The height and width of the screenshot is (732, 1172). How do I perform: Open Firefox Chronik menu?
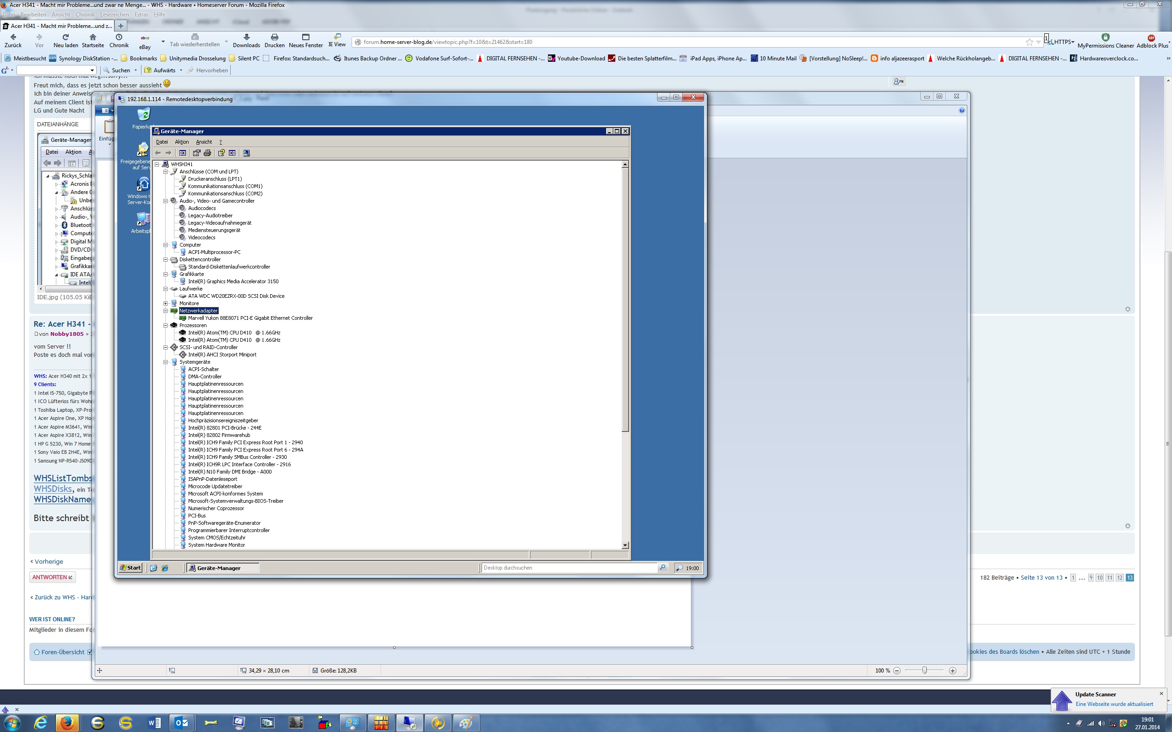tap(85, 15)
